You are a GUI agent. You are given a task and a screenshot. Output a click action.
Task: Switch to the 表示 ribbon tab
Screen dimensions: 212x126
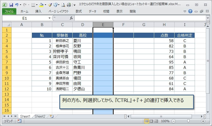tap(120, 11)
